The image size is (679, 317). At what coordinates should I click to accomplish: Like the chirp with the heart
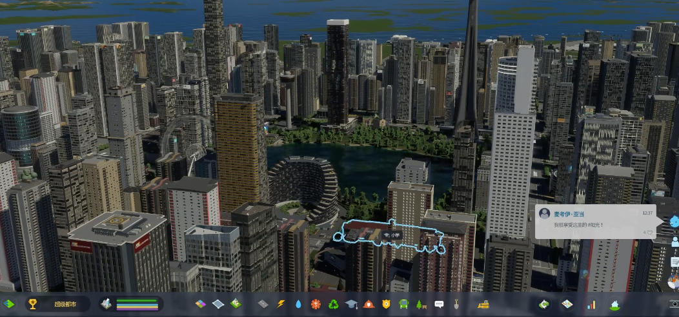[649, 233]
